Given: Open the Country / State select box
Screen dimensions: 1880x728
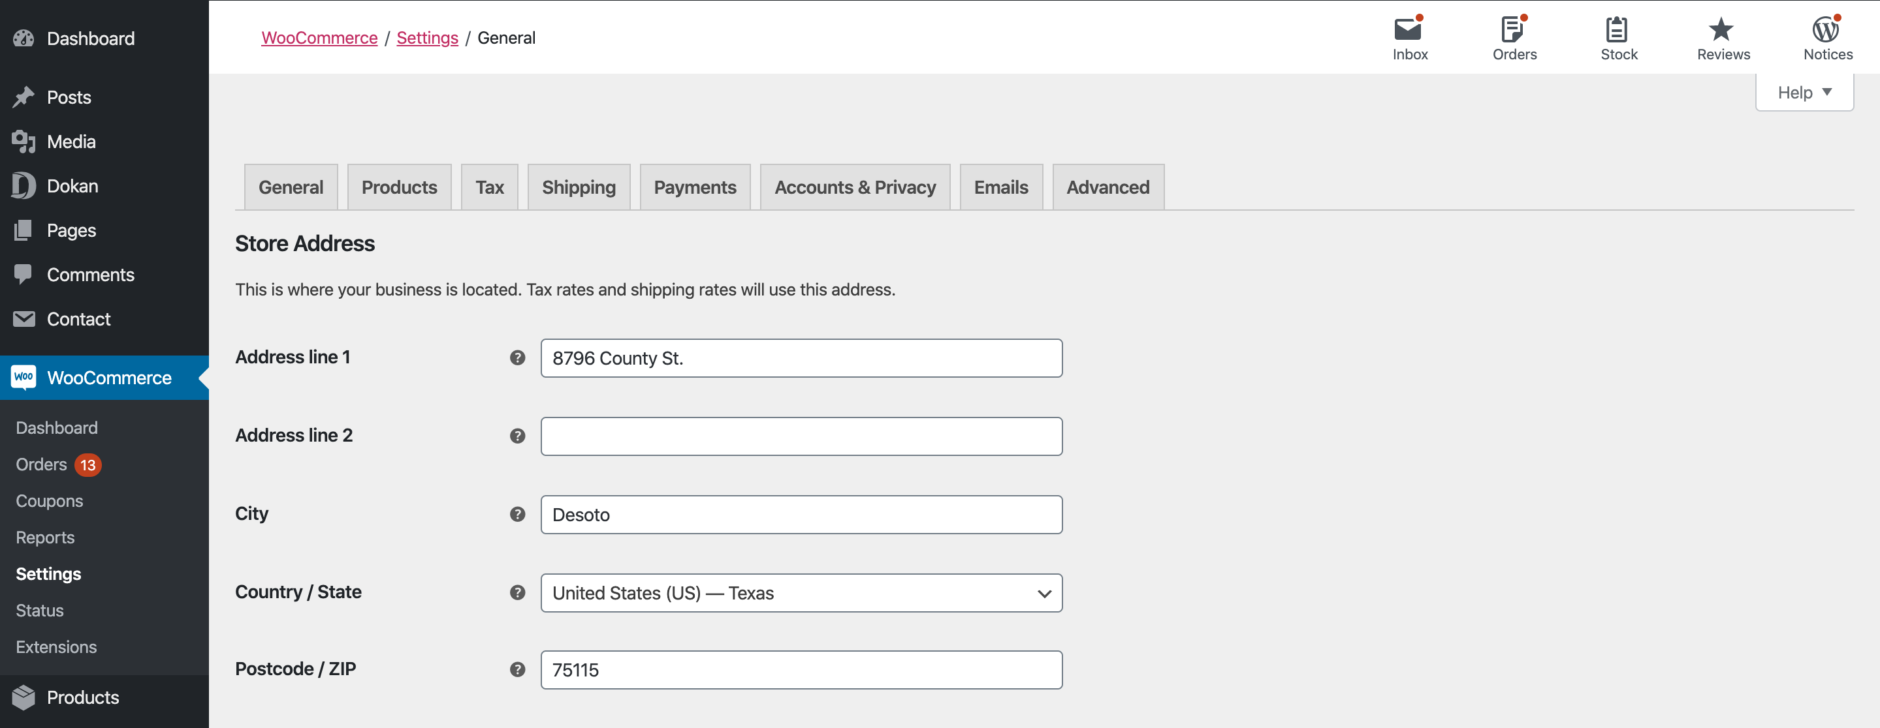Looking at the screenshot, I should (x=801, y=593).
